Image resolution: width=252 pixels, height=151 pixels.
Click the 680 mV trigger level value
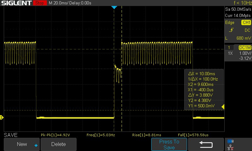pos(243,38)
